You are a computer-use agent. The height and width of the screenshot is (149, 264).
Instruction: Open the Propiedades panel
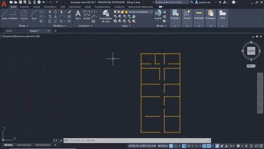pyautogui.click(x=175, y=18)
